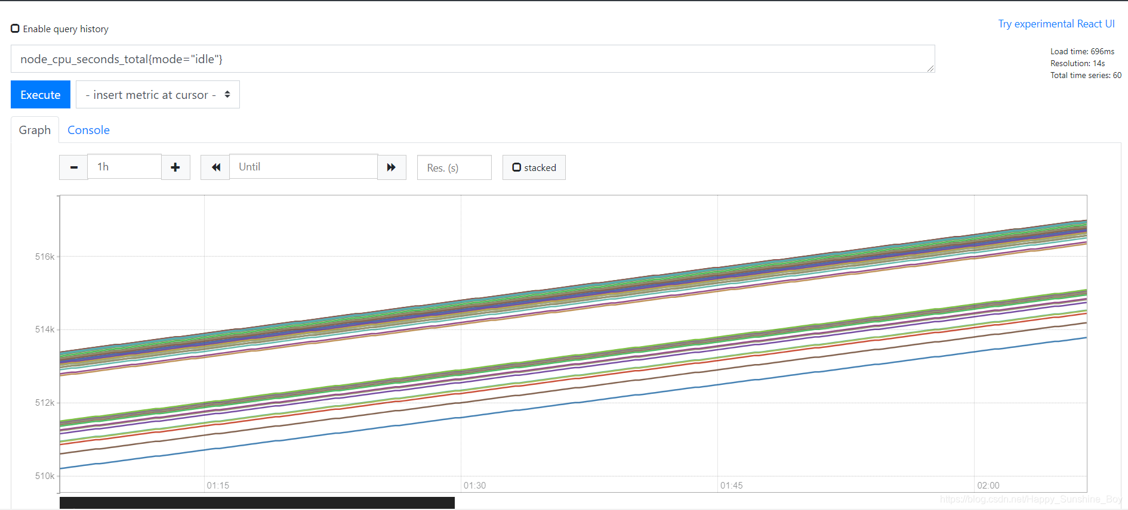Screen dimensions: 1128x510
Task: Click the 01:45 x-axis time label
Action: click(731, 486)
